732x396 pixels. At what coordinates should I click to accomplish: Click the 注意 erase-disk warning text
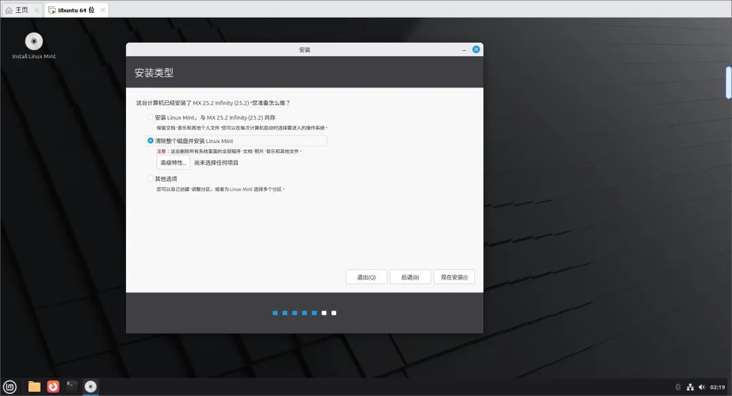tap(229, 151)
